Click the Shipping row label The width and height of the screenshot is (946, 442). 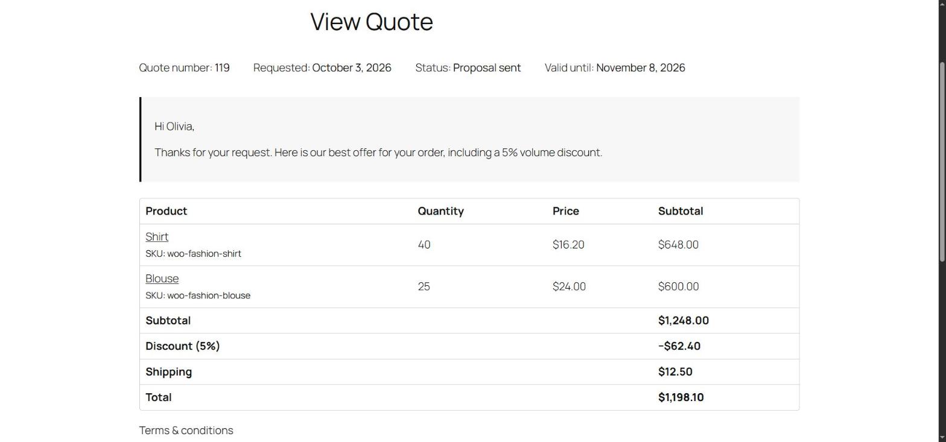(x=169, y=372)
